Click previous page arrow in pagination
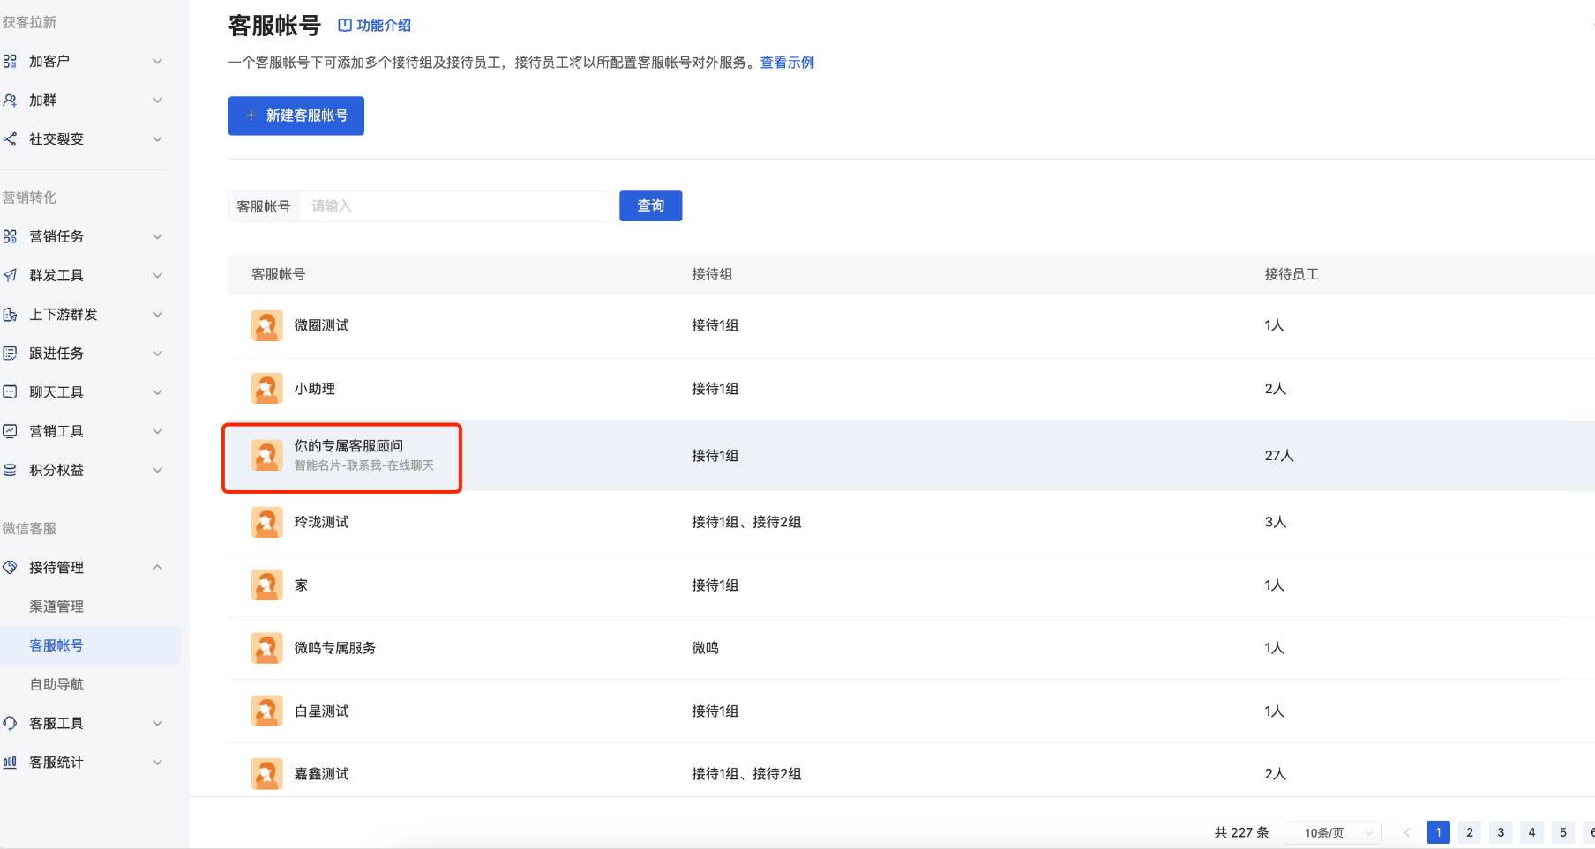 [1407, 832]
